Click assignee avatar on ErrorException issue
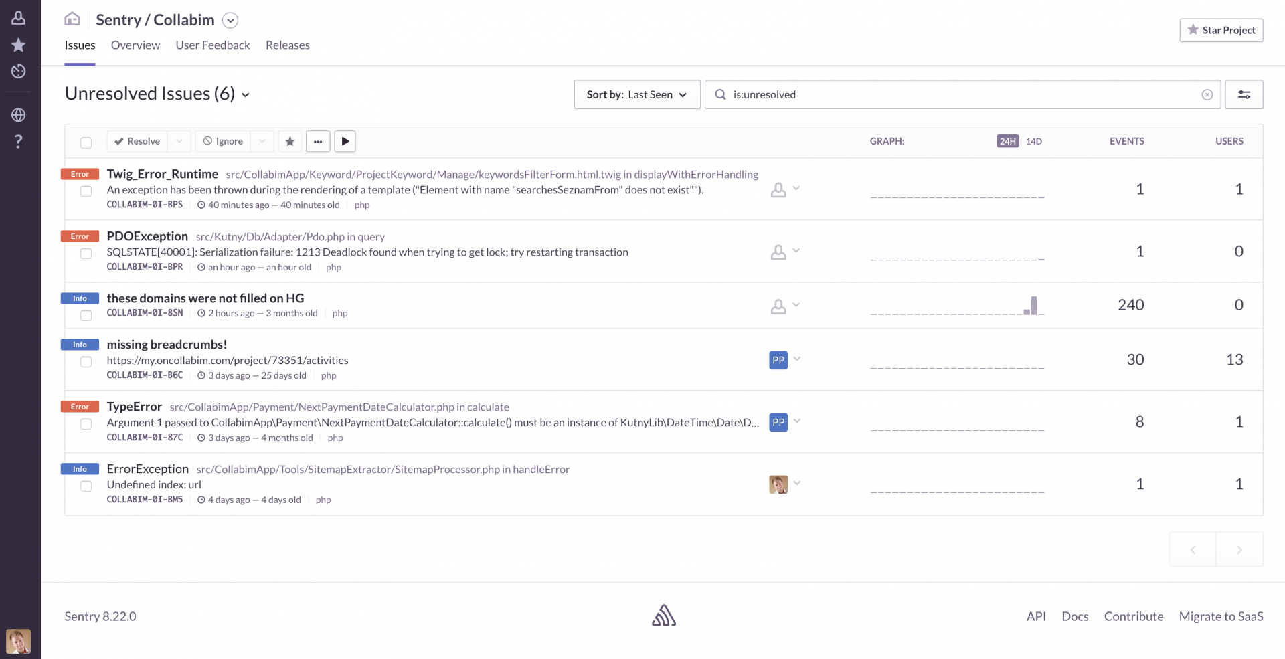The height and width of the screenshot is (659, 1285). coord(778,484)
